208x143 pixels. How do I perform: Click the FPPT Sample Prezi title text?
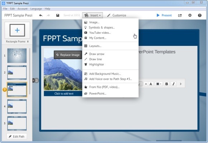18,15
